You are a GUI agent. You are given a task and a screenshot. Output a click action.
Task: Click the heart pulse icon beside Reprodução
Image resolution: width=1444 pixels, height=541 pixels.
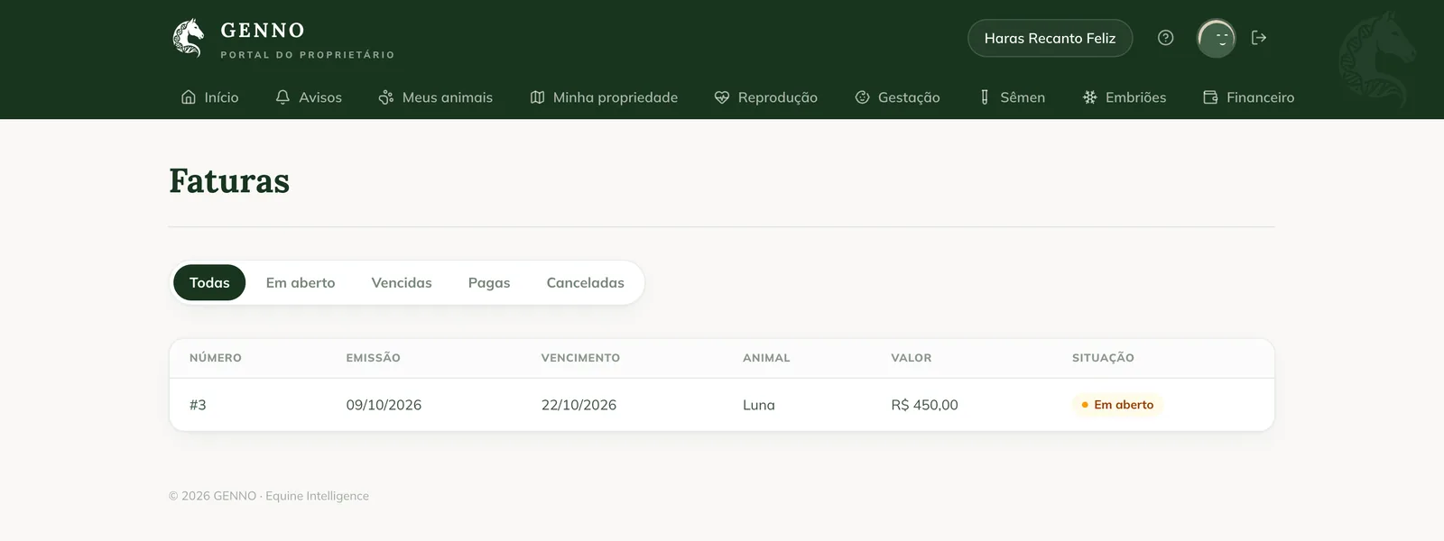(x=722, y=97)
